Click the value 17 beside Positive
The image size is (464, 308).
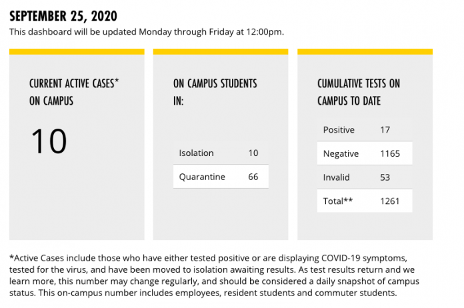click(x=385, y=129)
